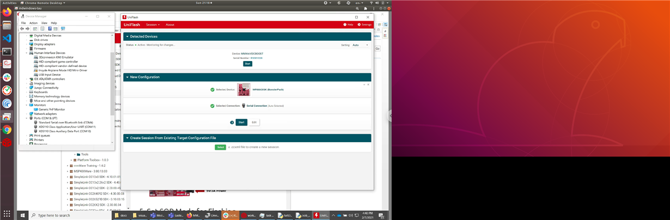Image resolution: width=670 pixels, height=220 pixels.
Task: Click green Select button for ccxml file
Action: point(220,147)
